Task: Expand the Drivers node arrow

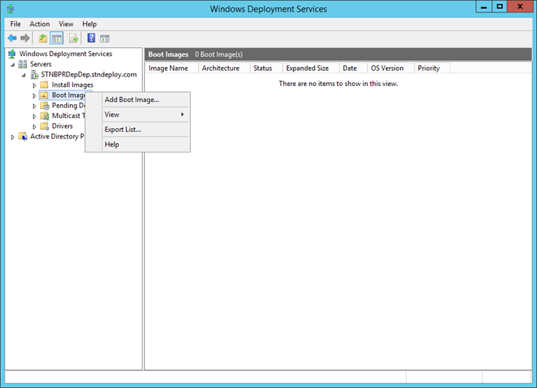Action: 34,127
